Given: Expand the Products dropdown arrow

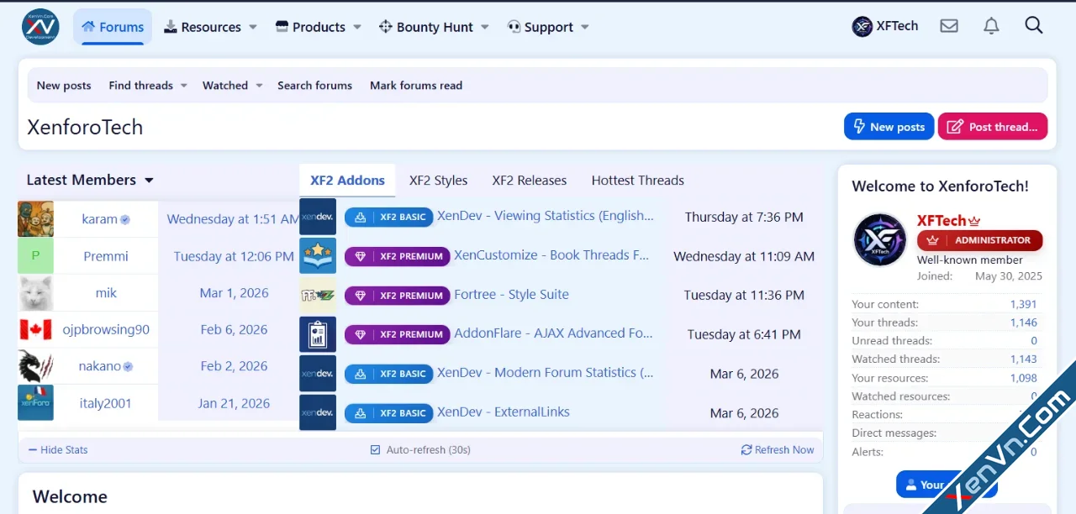Looking at the screenshot, I should (x=357, y=27).
